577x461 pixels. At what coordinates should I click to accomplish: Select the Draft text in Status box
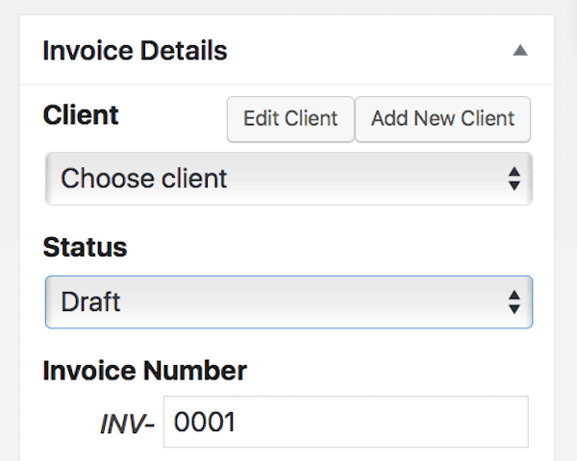(x=90, y=302)
